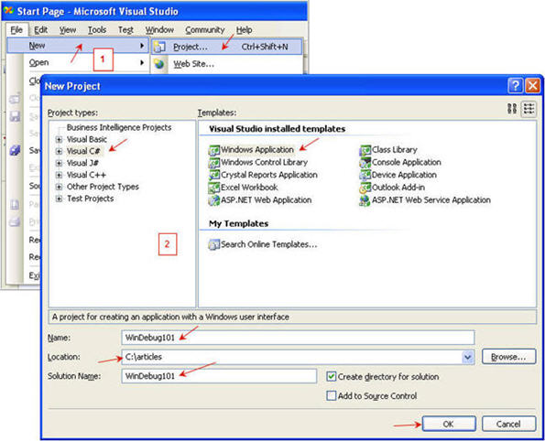Toggle Create directory for solution checkbox
The width and height of the screenshot is (545, 441).
(x=332, y=376)
